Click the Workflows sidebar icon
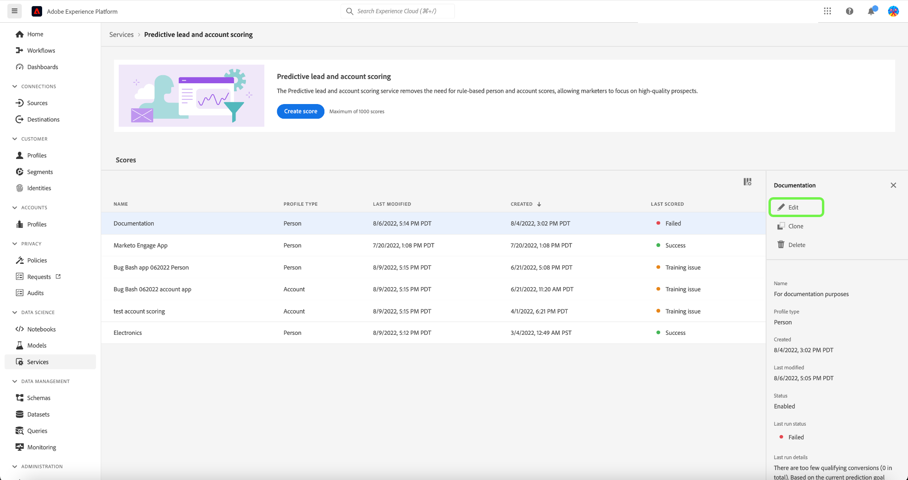908x480 pixels. [x=19, y=51]
